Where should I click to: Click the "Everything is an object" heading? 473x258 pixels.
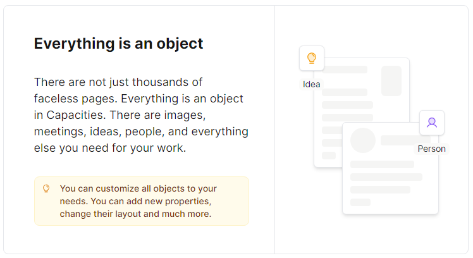(x=118, y=44)
